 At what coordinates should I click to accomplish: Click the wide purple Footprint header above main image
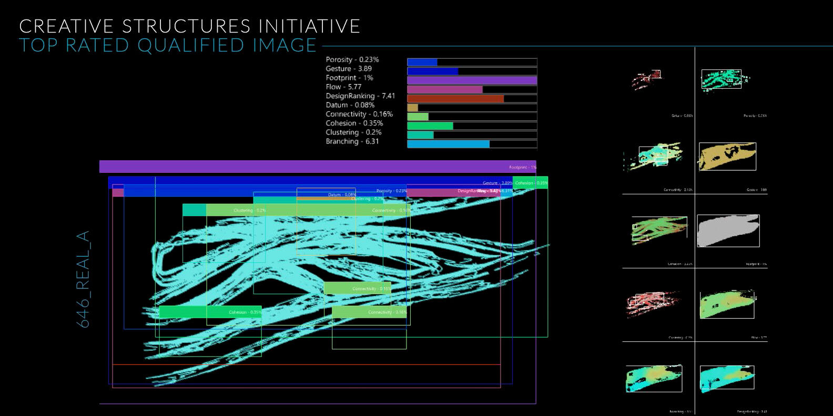tap(317, 167)
